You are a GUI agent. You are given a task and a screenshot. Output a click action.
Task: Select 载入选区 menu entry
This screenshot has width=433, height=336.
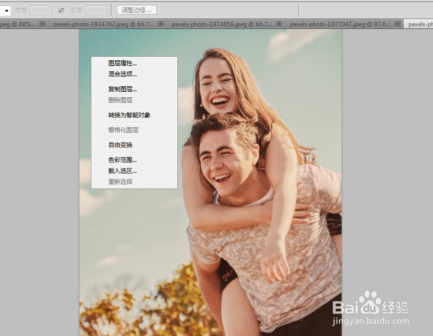coord(134,171)
